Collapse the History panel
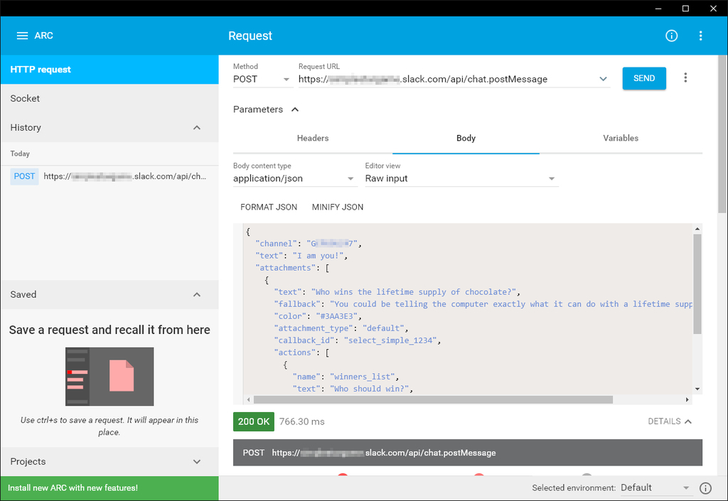The width and height of the screenshot is (728, 501). [x=197, y=128]
